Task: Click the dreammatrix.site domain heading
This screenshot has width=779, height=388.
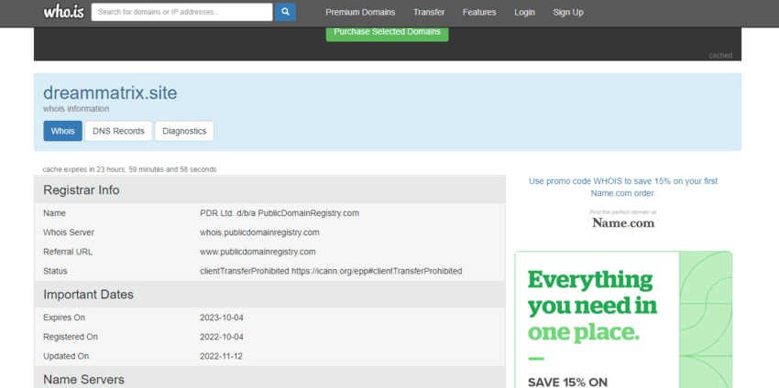Action: [110, 92]
